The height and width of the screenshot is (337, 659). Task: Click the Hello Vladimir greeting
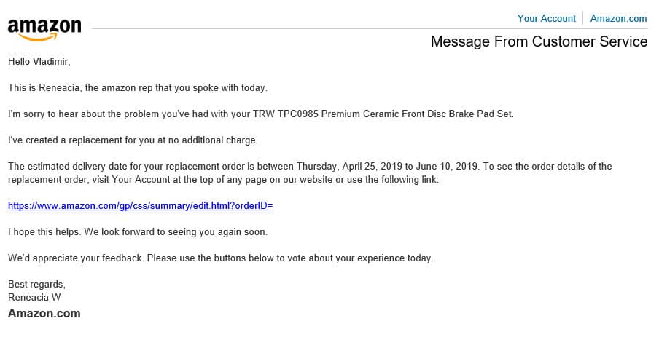[39, 61]
